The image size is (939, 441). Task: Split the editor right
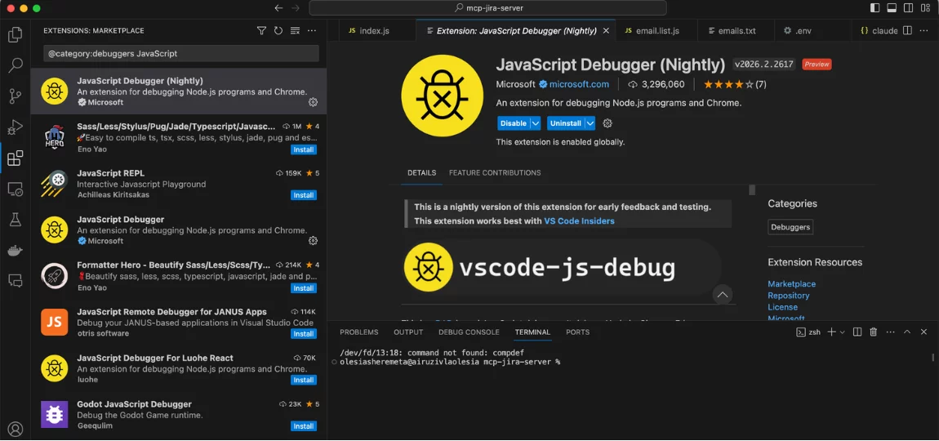tap(907, 30)
